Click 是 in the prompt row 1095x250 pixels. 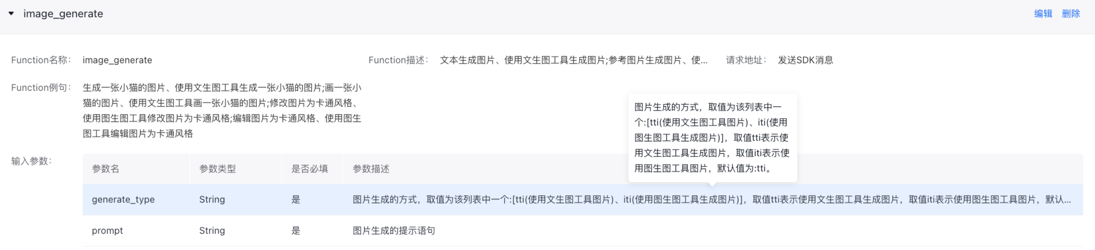coord(296,231)
